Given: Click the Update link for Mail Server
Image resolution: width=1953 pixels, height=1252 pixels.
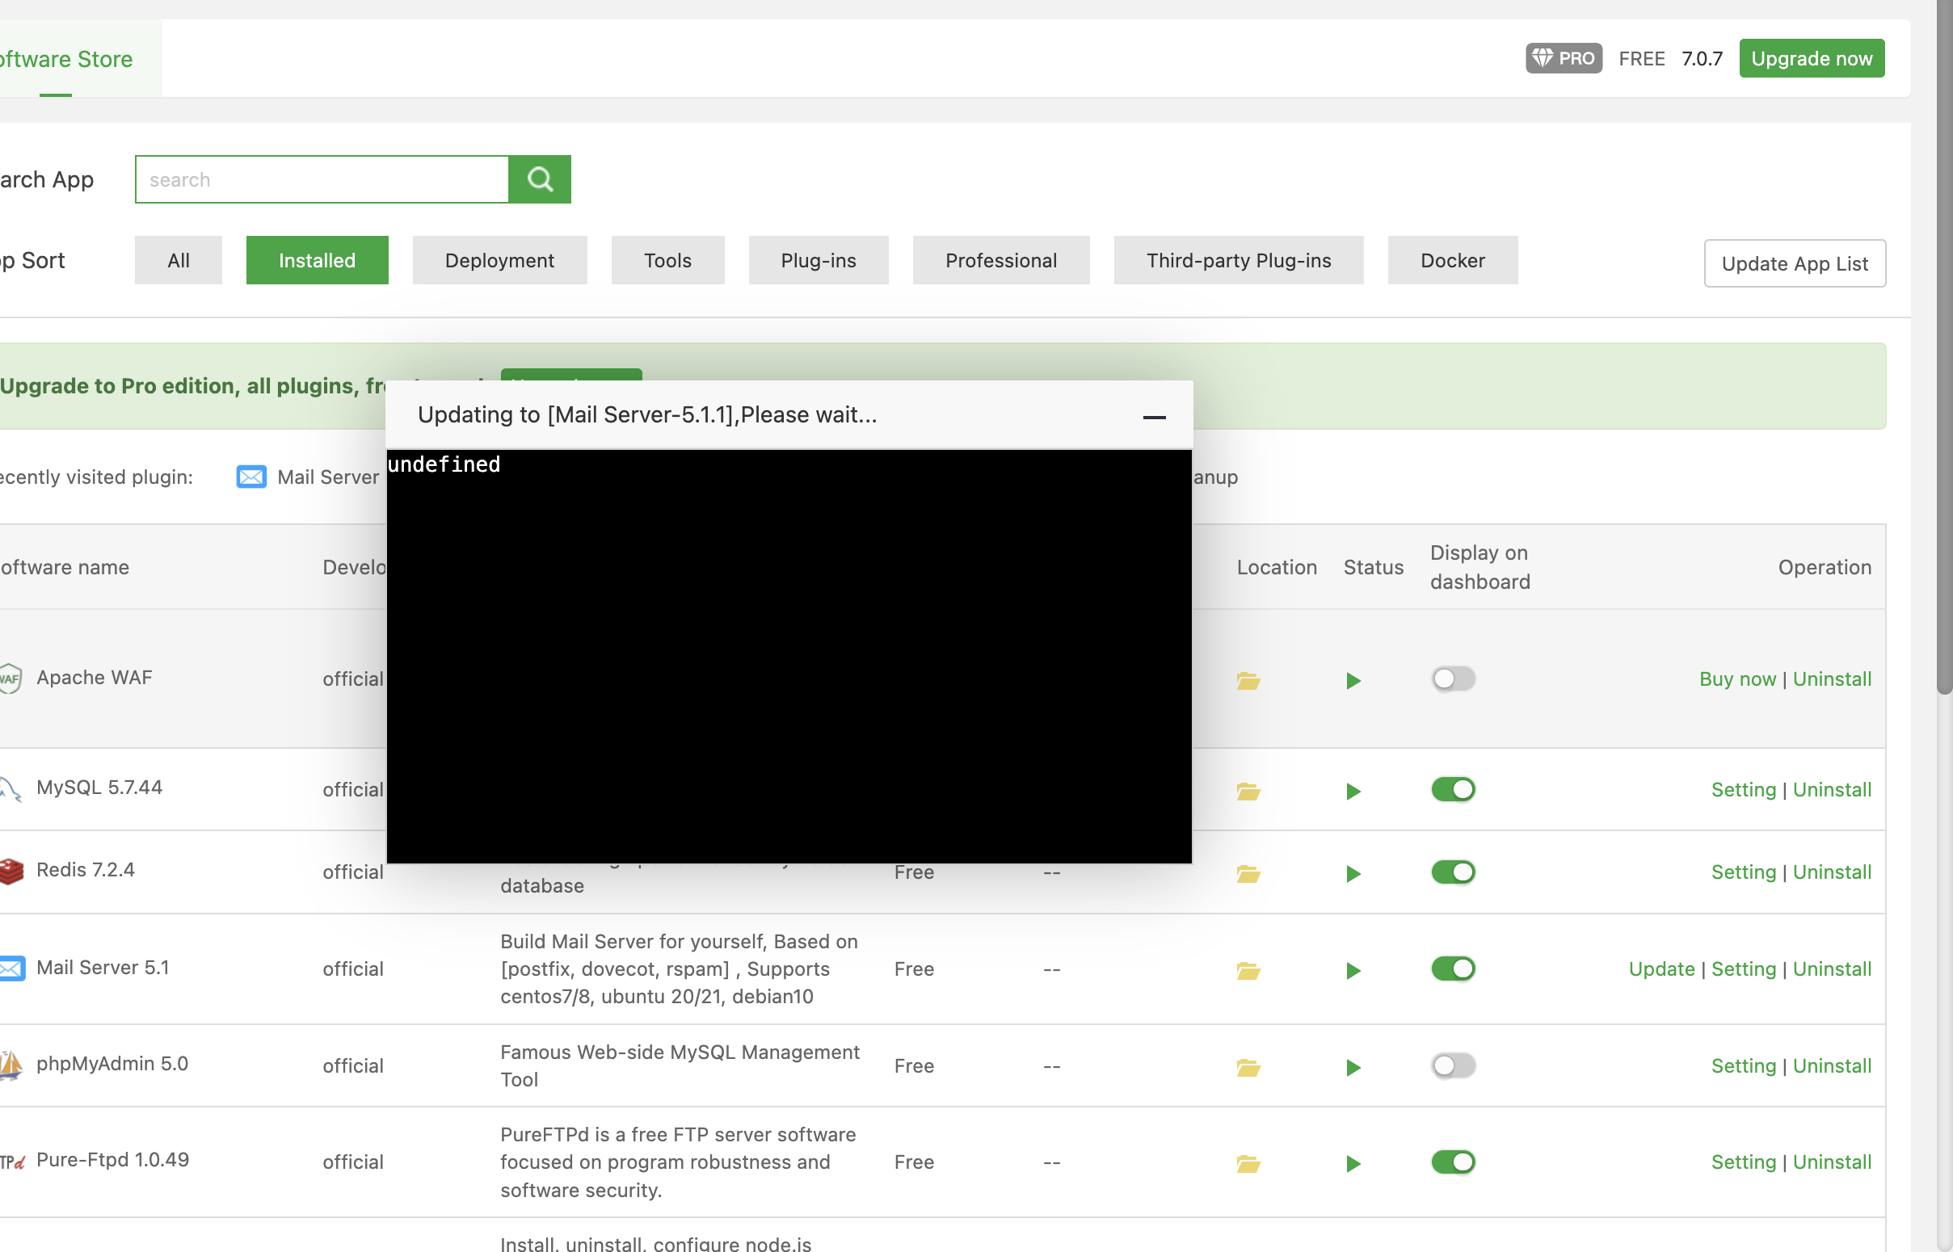Looking at the screenshot, I should point(1661,969).
